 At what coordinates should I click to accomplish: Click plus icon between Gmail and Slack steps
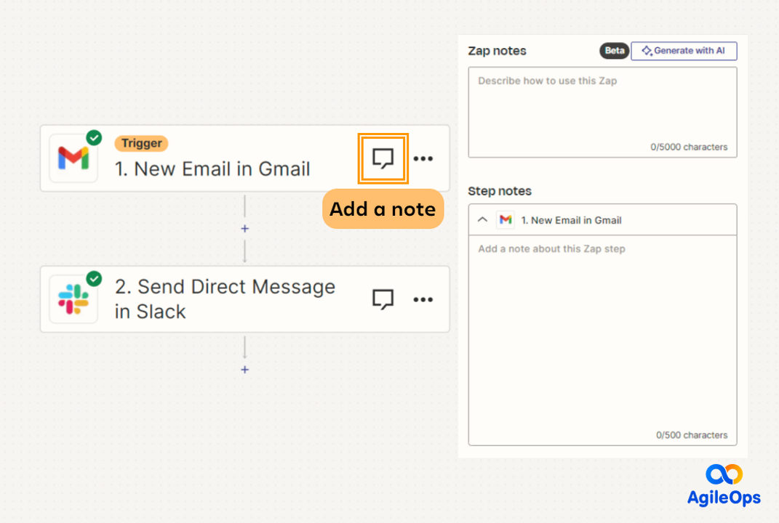(x=245, y=229)
